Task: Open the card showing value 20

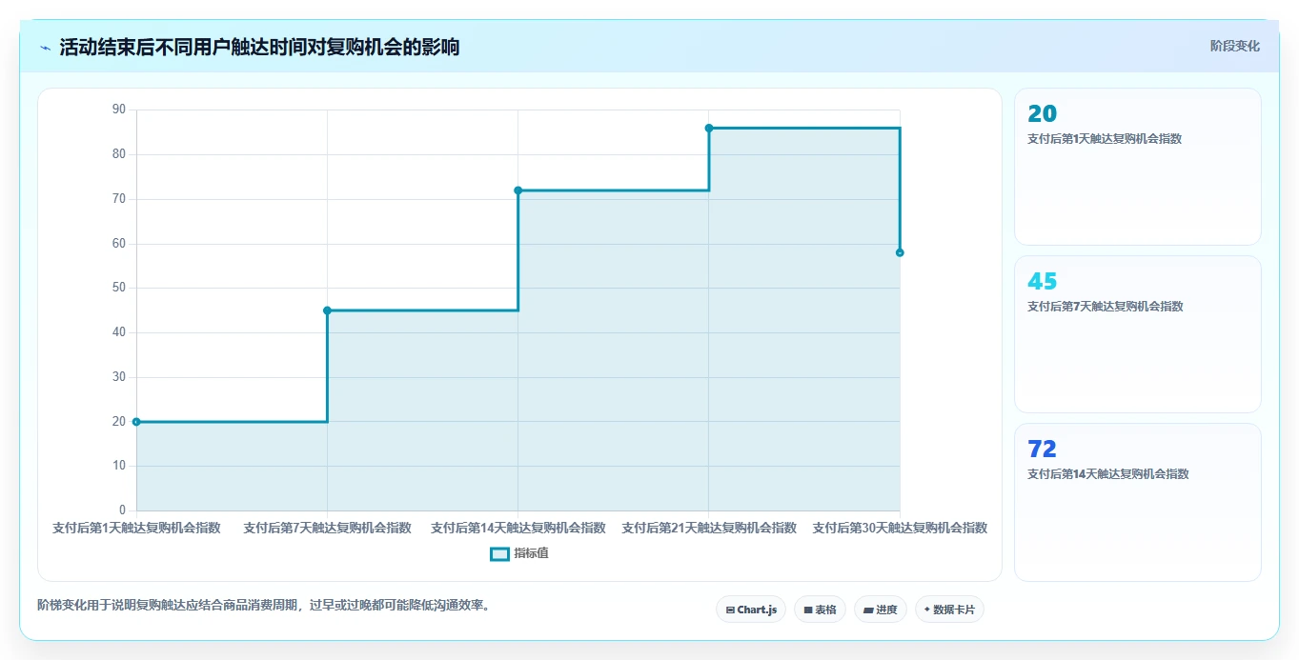Action: click(1138, 167)
